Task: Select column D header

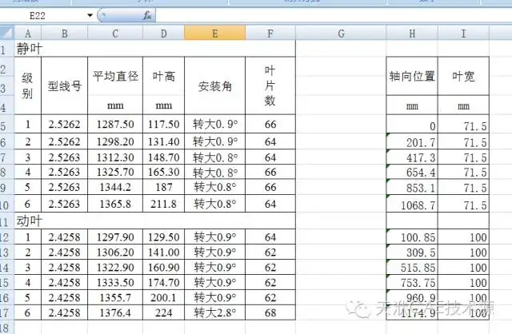Action: coord(163,34)
